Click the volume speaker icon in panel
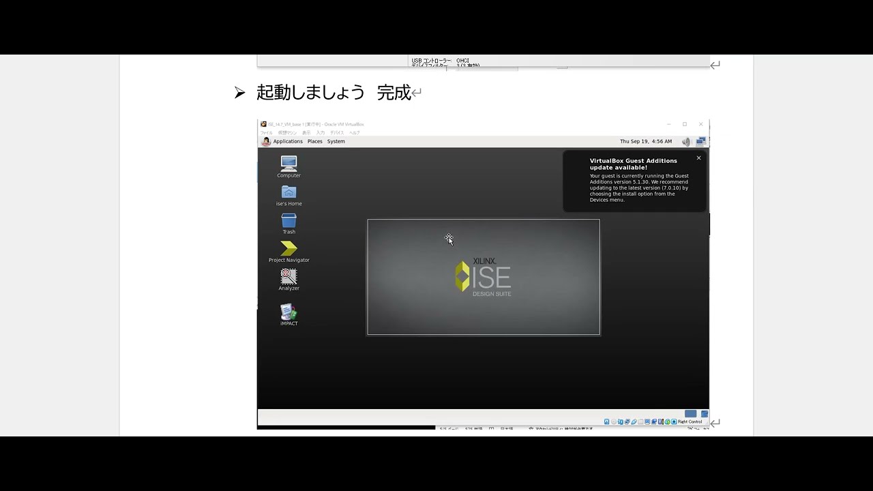This screenshot has width=873, height=491. [x=686, y=142]
